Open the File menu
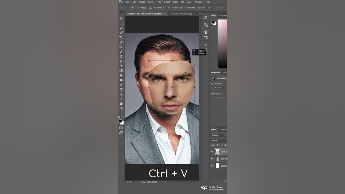Viewport: 345px width, 194px height. click(128, 2)
